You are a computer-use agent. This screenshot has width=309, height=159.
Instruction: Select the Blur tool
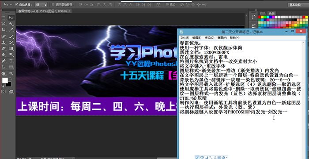[4, 54]
